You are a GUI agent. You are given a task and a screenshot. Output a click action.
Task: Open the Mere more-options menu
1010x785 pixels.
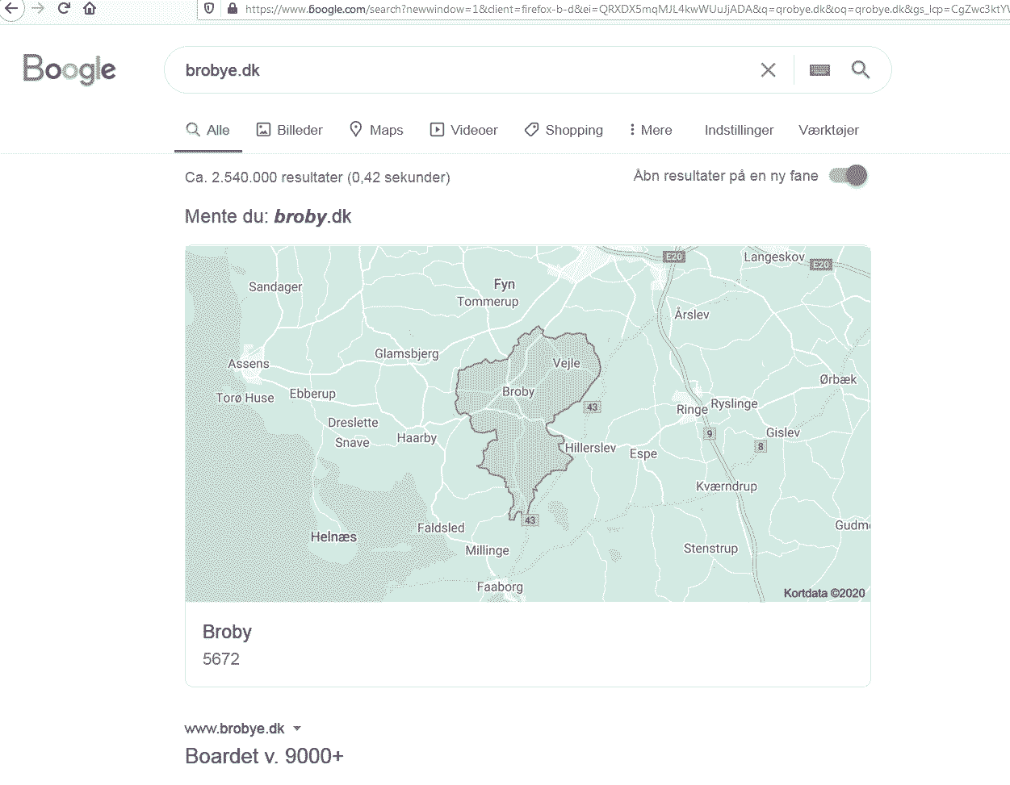pyautogui.click(x=650, y=130)
